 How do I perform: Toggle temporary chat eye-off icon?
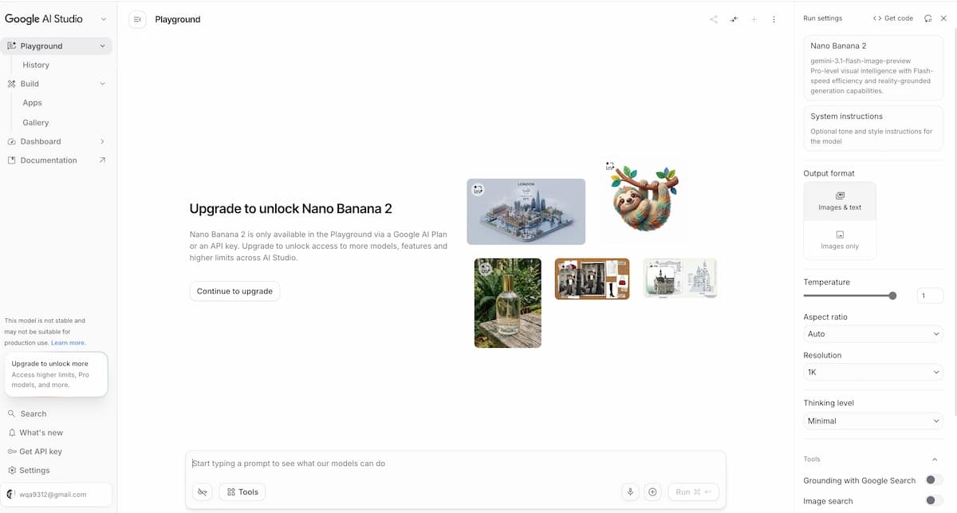(203, 492)
